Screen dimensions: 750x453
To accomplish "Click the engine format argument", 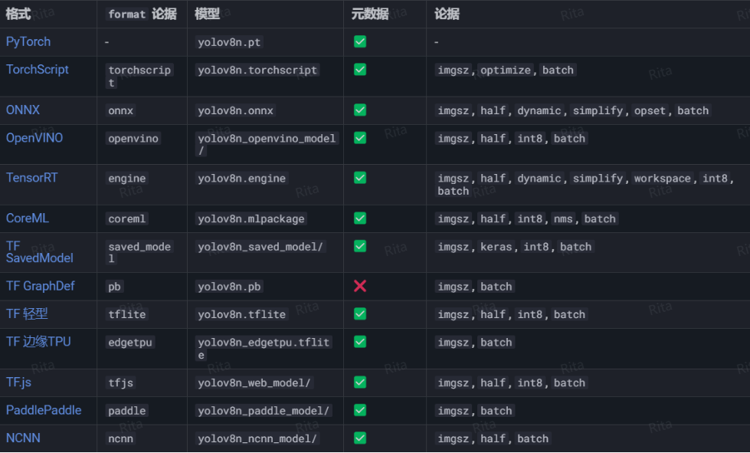I will (x=126, y=178).
